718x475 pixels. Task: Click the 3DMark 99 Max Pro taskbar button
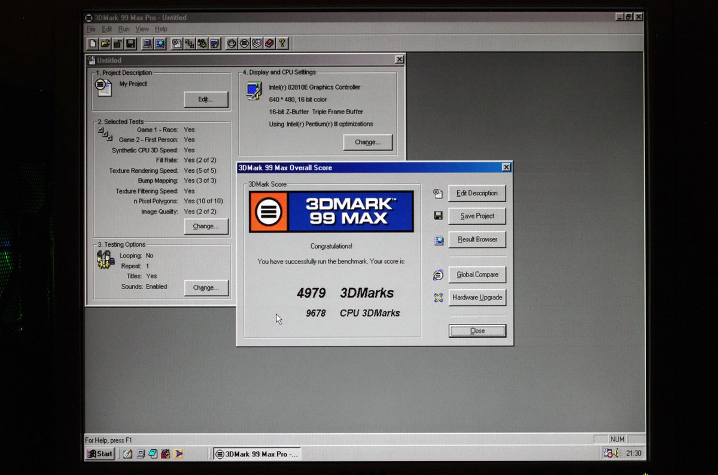point(256,454)
